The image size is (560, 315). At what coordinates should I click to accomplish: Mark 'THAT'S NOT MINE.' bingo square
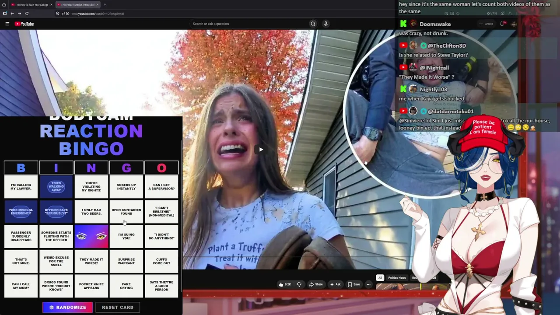(21, 261)
